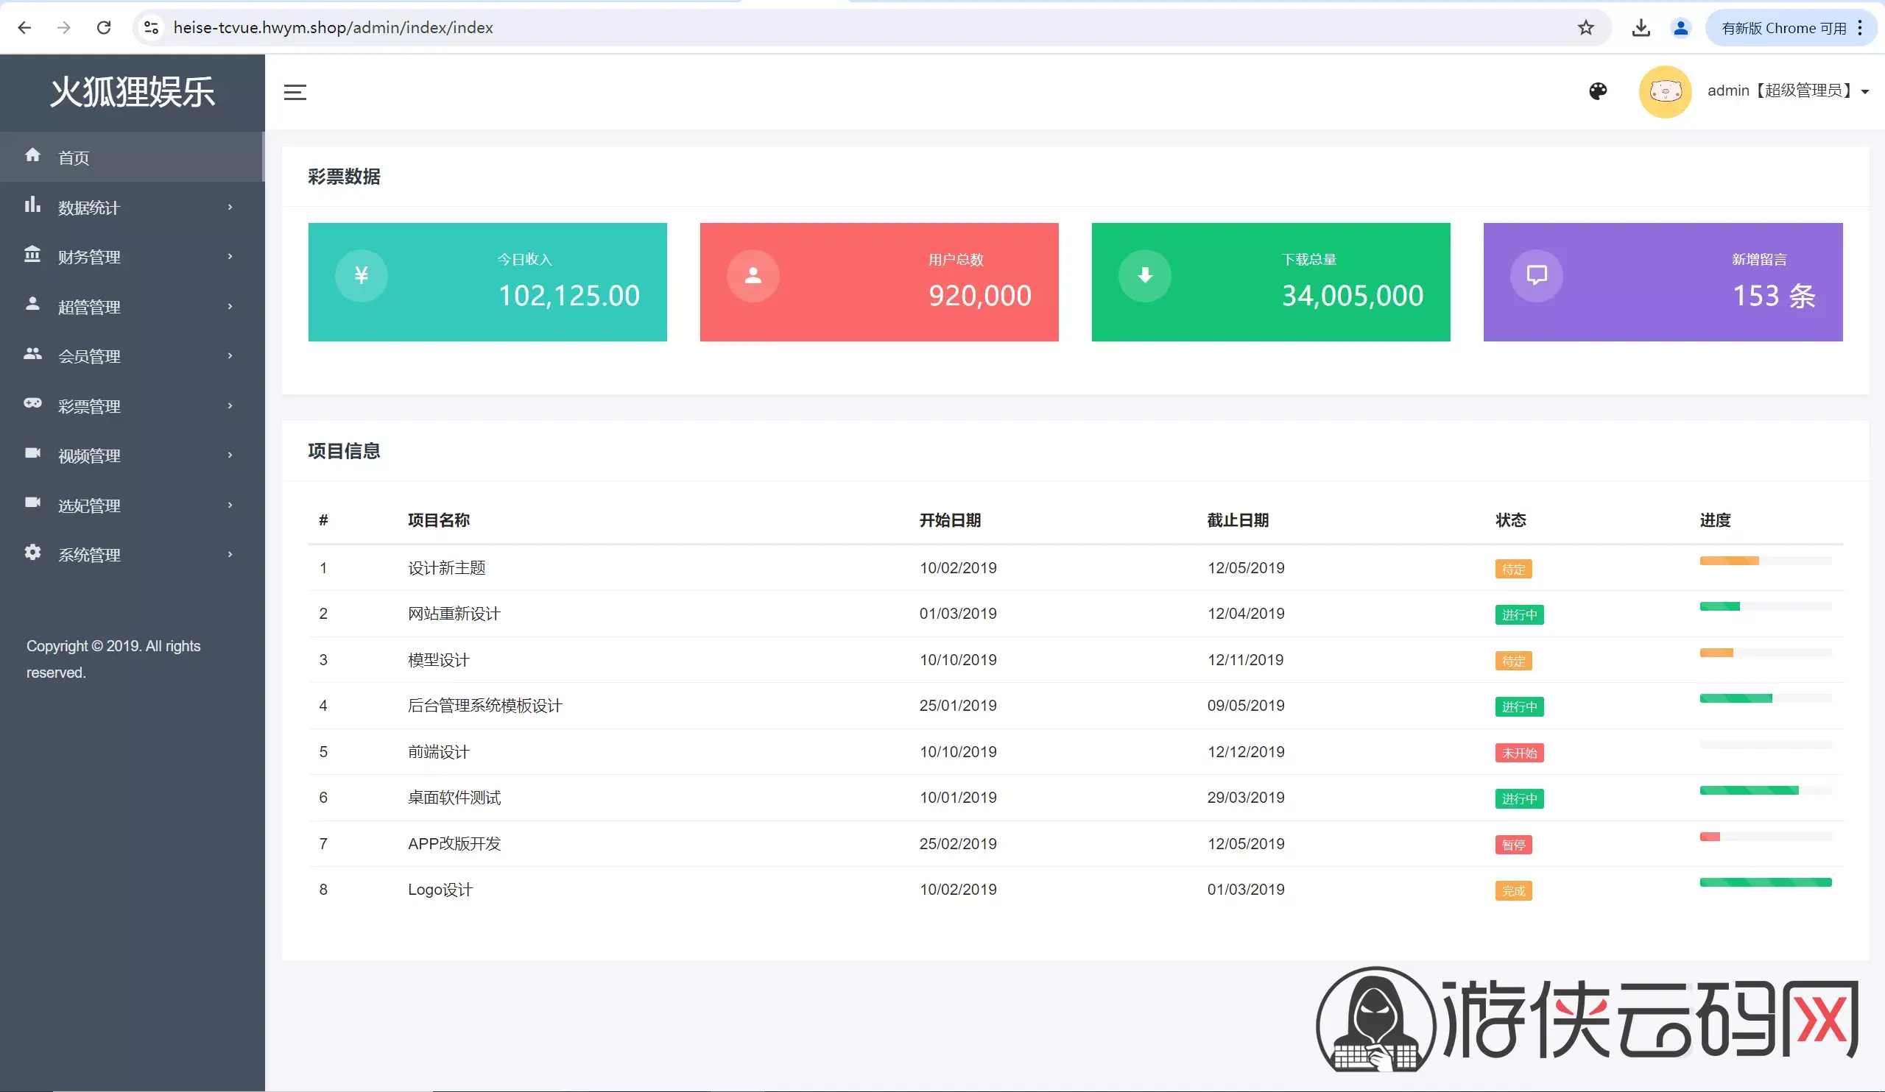Expand the admin 超级管理员 dropdown
Viewport: 1885px width, 1092px height.
click(1787, 91)
